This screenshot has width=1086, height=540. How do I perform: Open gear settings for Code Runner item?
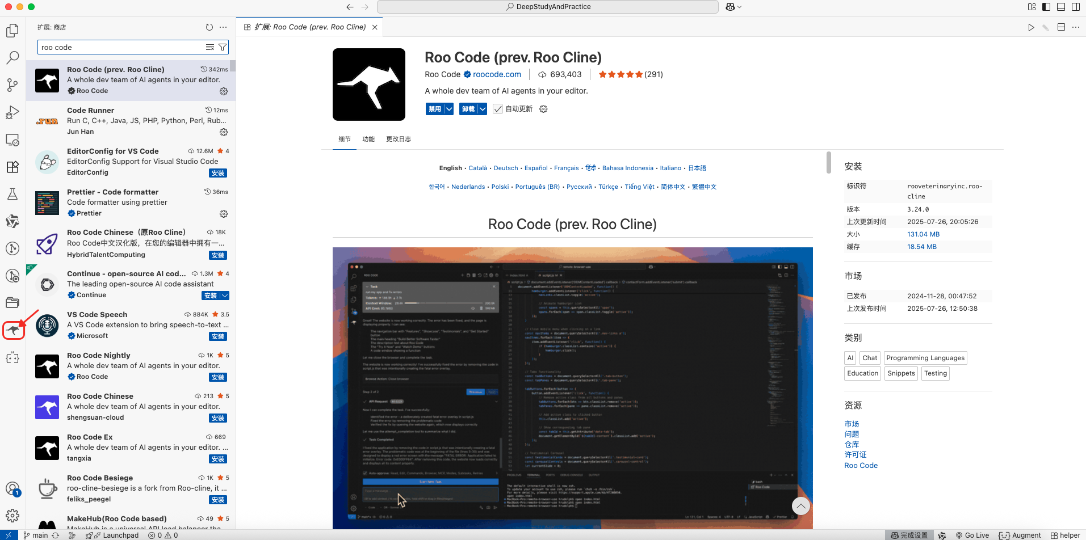pos(224,132)
